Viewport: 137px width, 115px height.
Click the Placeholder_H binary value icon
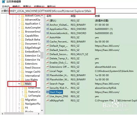(x=48, y=75)
